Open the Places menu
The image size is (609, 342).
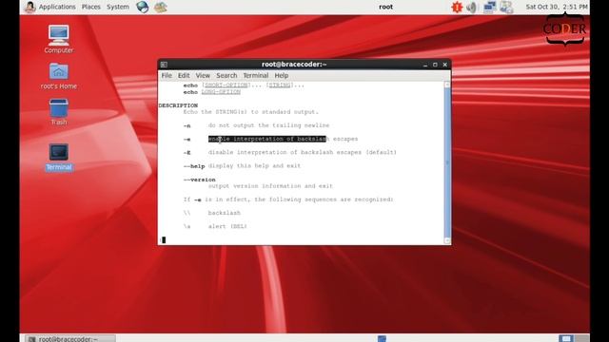(91, 7)
